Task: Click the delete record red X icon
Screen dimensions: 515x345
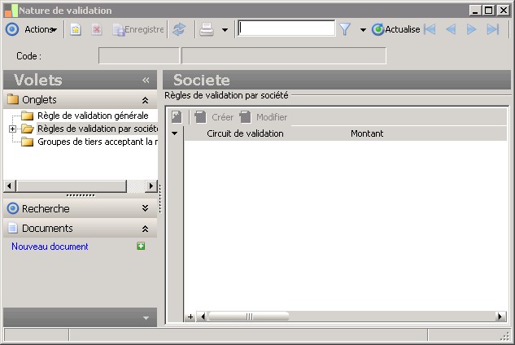Action: point(97,29)
